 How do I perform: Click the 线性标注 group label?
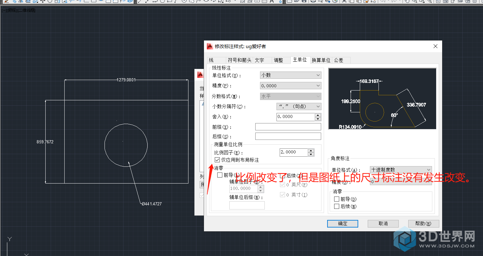click(x=221, y=68)
